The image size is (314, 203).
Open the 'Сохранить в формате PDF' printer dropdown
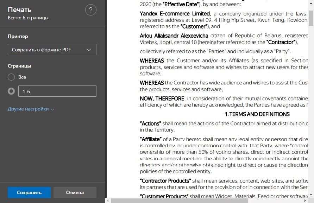coord(52,50)
